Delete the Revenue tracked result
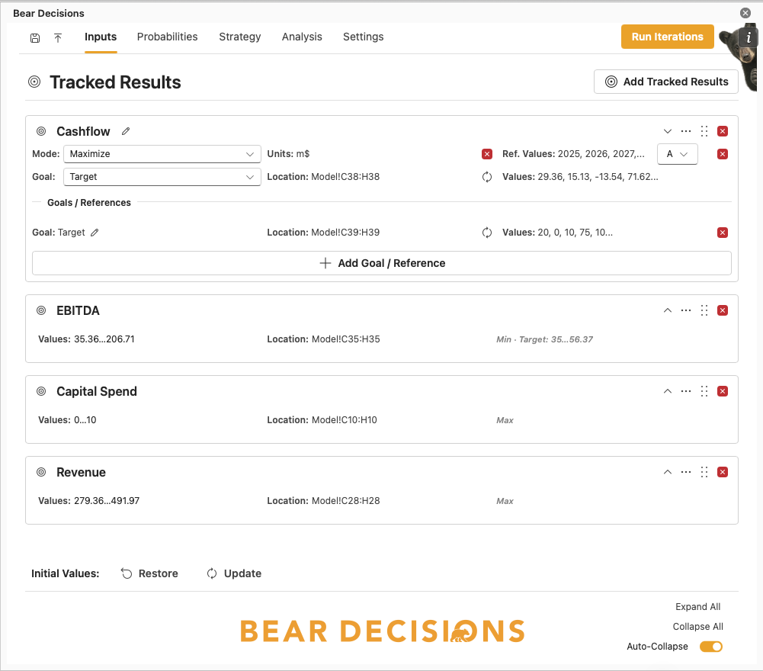This screenshot has height=671, width=763. click(x=723, y=472)
